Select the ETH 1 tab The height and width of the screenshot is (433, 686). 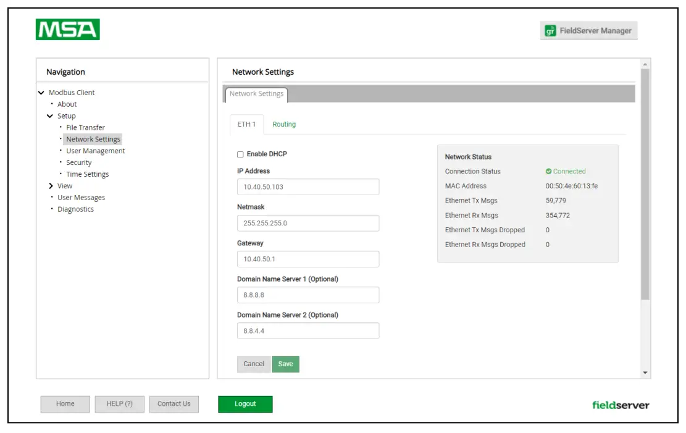coord(247,124)
